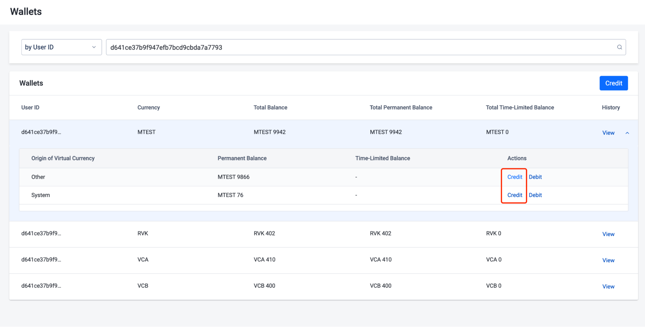Click the 'MTEST 9942' total balance value
Viewport: 645px width, 327px height.
(269, 132)
